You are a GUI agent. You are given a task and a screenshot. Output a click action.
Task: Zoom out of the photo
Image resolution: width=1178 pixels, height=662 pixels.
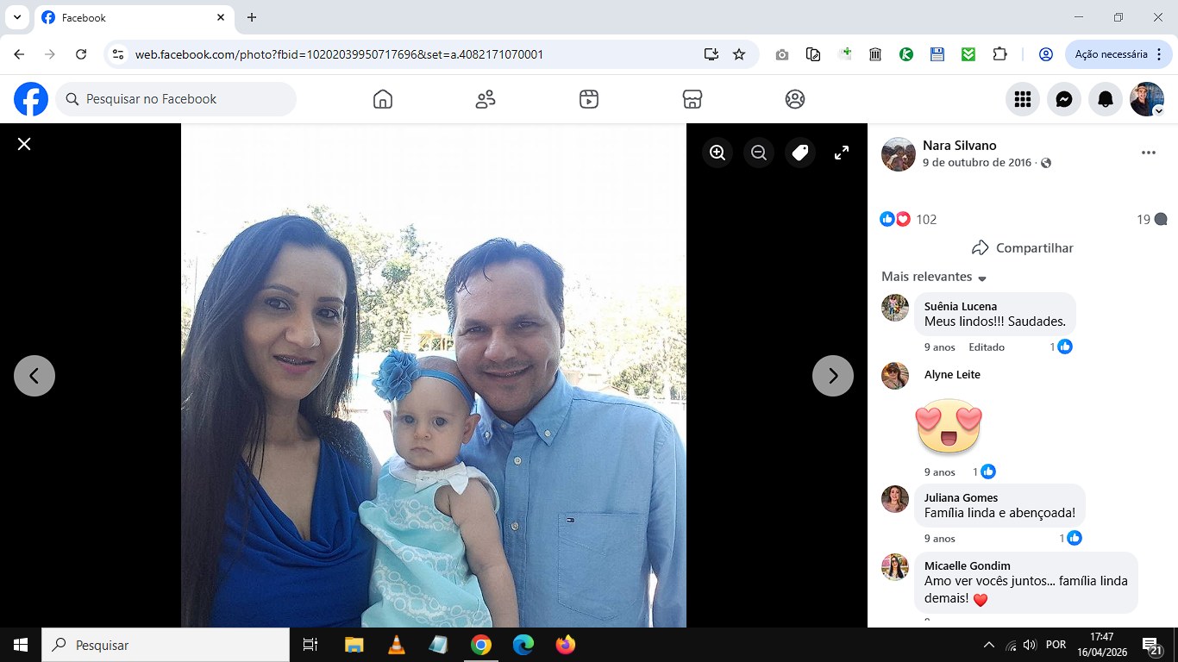coord(759,153)
